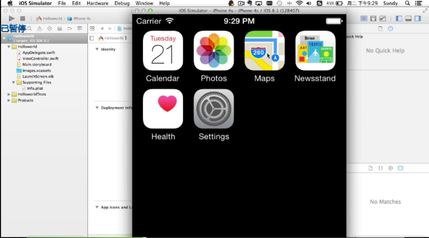The image size is (429, 238).
Task: Open the Debug menu
Action: (122, 3)
